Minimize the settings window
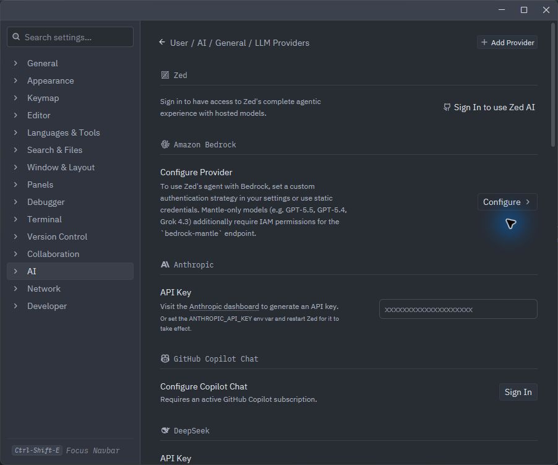 pos(502,10)
